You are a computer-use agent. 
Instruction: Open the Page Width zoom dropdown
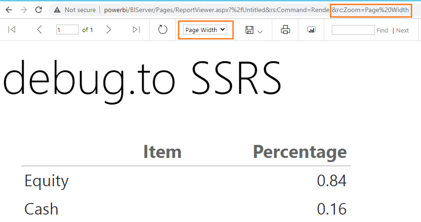click(x=205, y=30)
